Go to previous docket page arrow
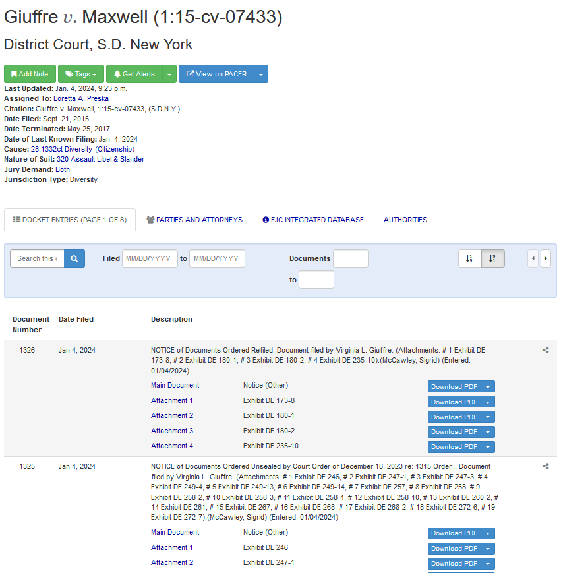Viewport: 561px width, 573px height. click(x=533, y=258)
